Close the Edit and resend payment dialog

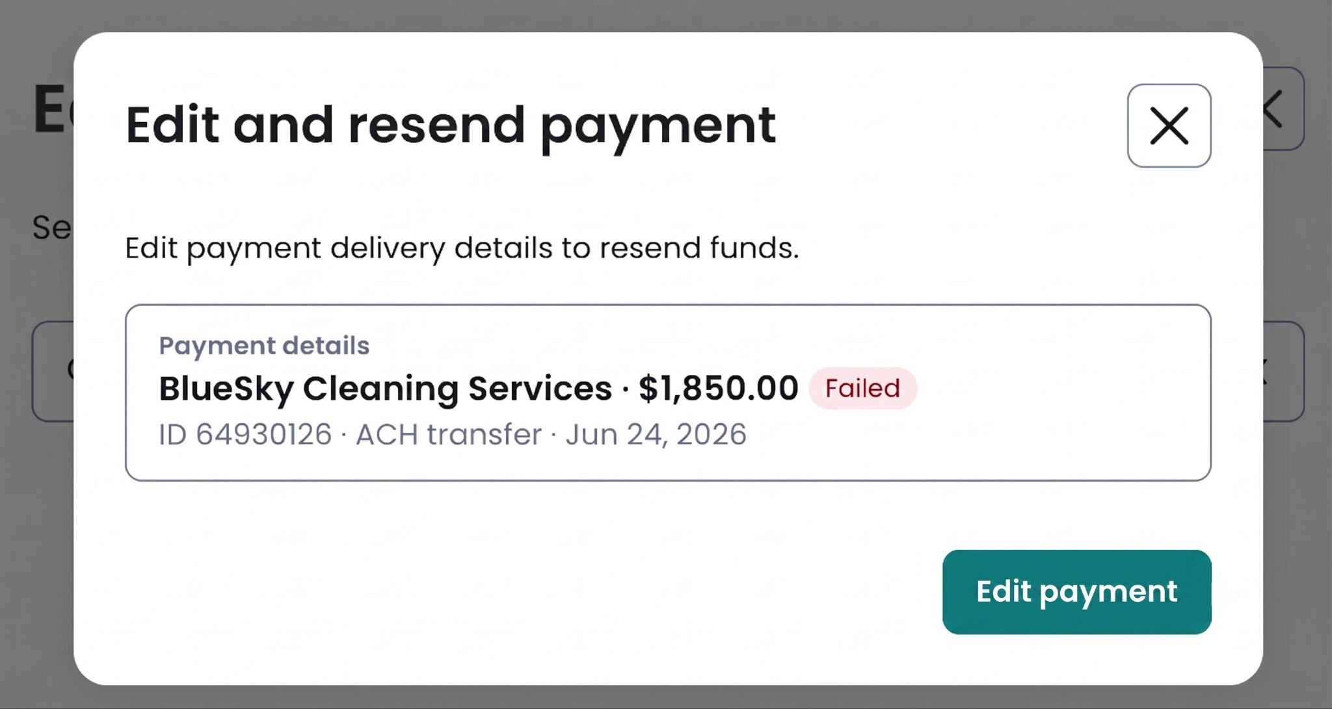(1169, 125)
